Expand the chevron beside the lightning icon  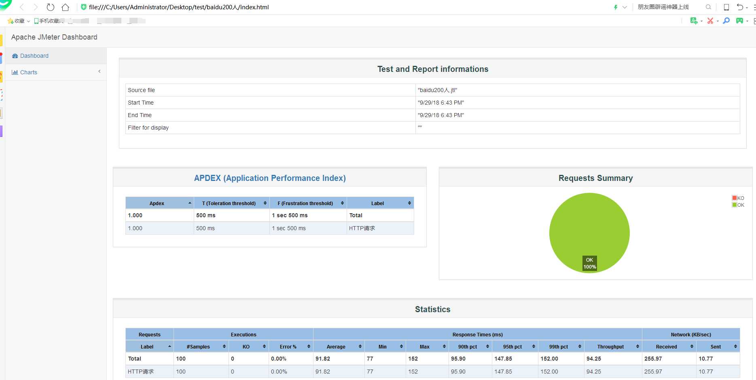pyautogui.click(x=625, y=7)
